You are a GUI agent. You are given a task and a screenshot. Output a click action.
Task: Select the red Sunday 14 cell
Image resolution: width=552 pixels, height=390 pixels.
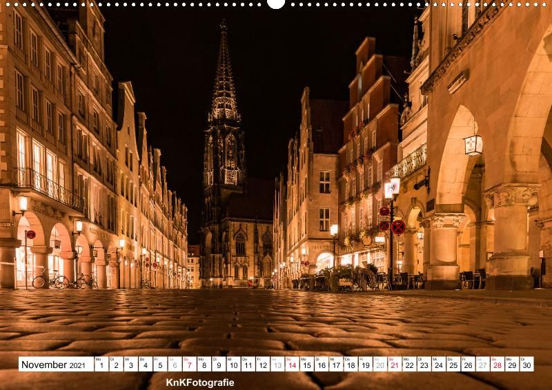(292, 364)
